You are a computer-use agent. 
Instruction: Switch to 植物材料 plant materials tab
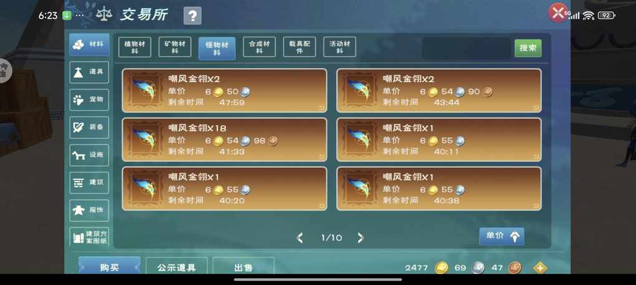(x=135, y=47)
